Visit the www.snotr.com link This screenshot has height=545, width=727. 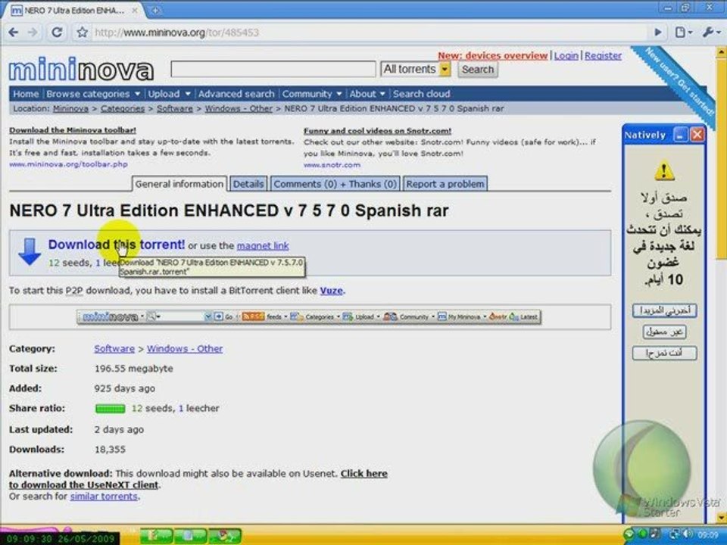pyautogui.click(x=332, y=165)
